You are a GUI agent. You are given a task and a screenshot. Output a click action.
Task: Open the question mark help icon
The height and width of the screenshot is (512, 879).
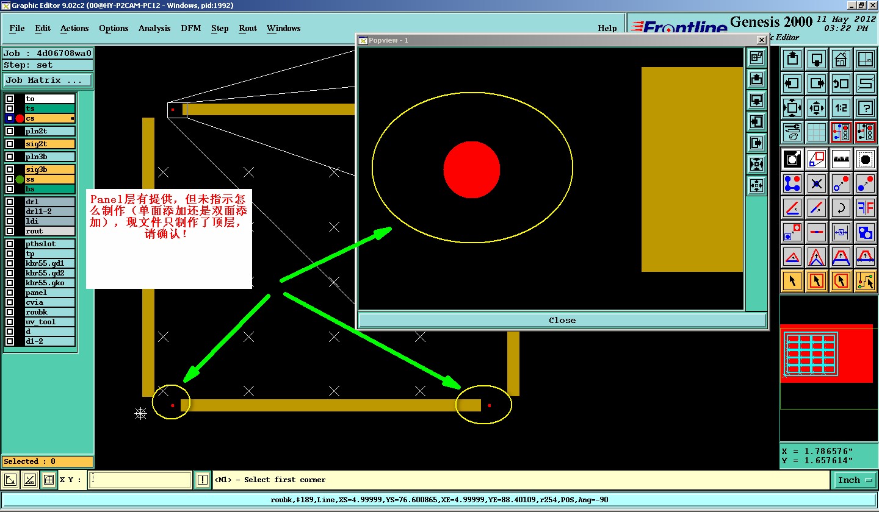(866, 108)
